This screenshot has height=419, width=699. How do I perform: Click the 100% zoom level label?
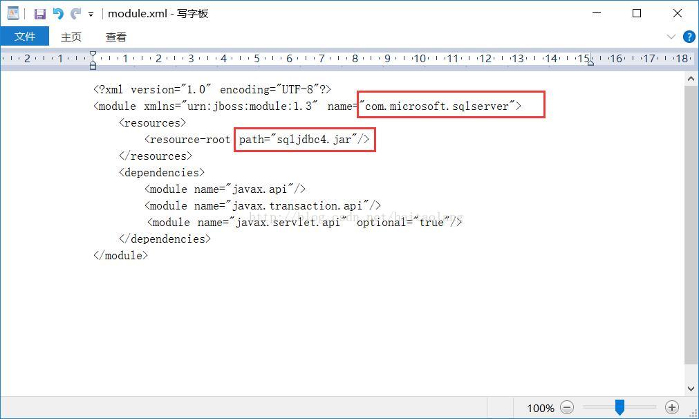coord(541,408)
